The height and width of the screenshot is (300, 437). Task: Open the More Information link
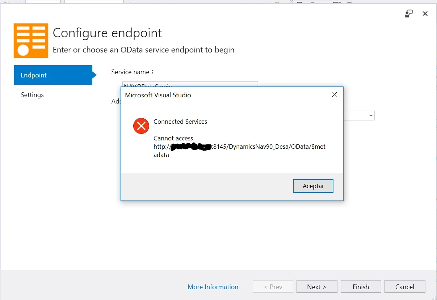click(213, 287)
